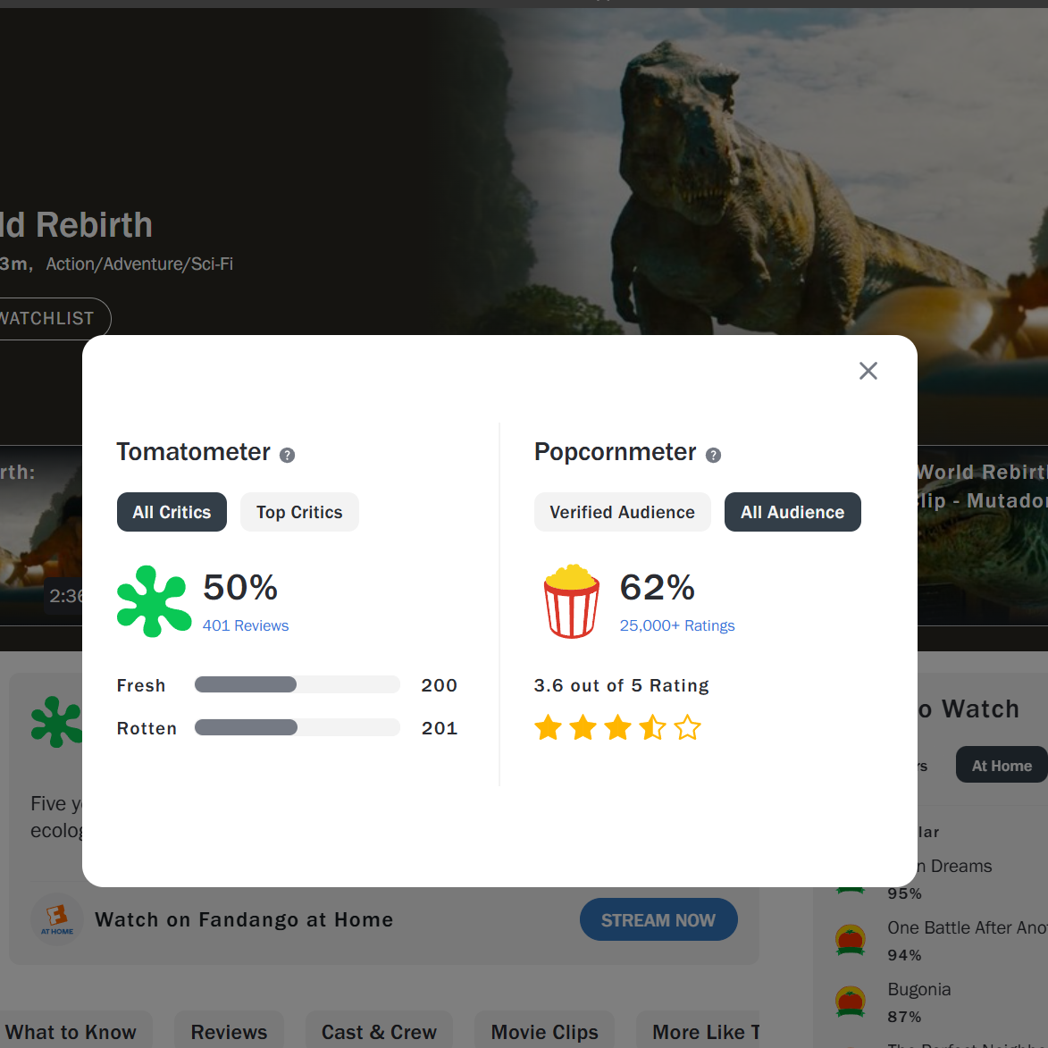
Task: Open the Reviews tab
Action: coord(230,1032)
